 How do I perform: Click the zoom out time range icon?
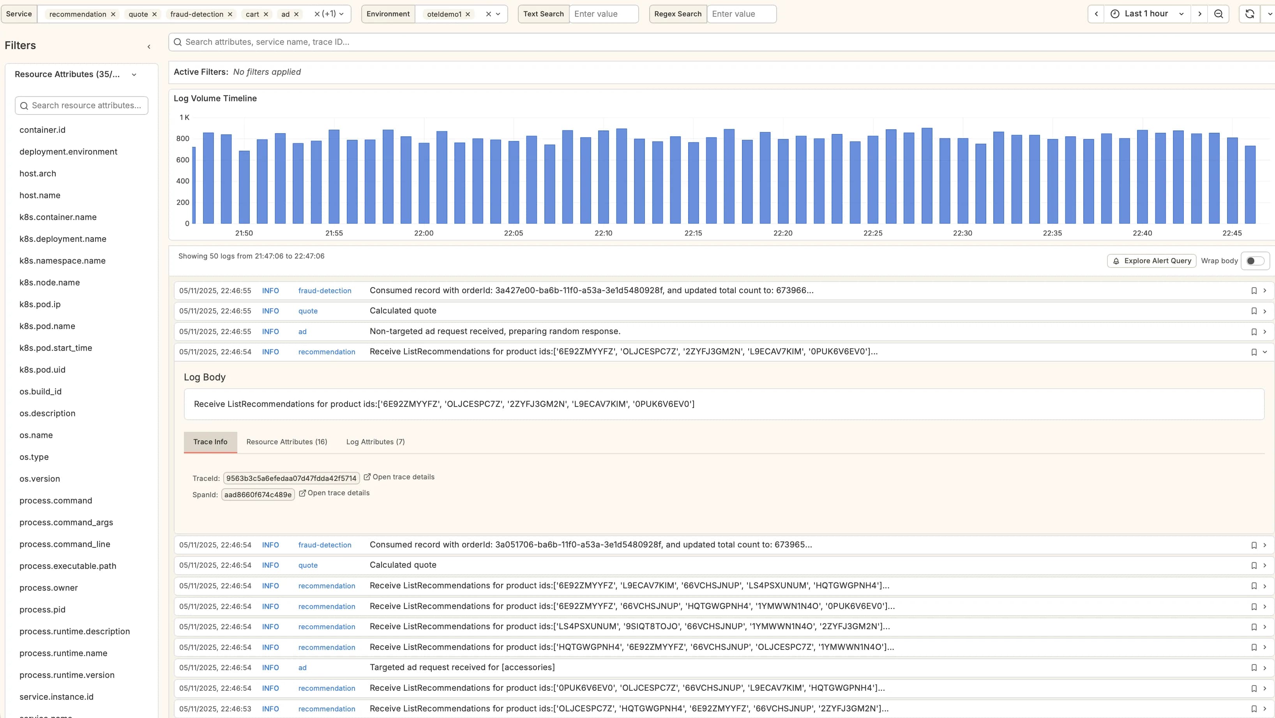click(x=1218, y=14)
